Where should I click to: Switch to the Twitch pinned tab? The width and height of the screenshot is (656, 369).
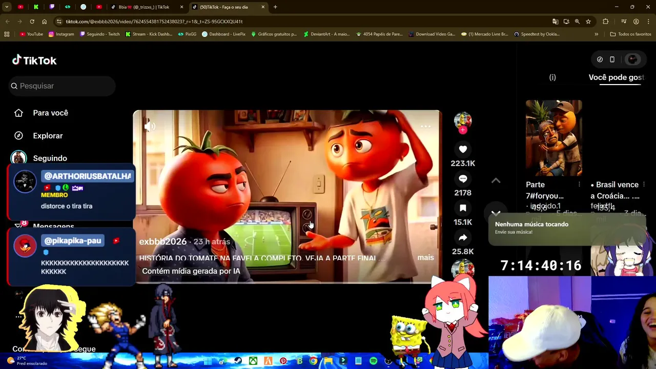pos(52,7)
